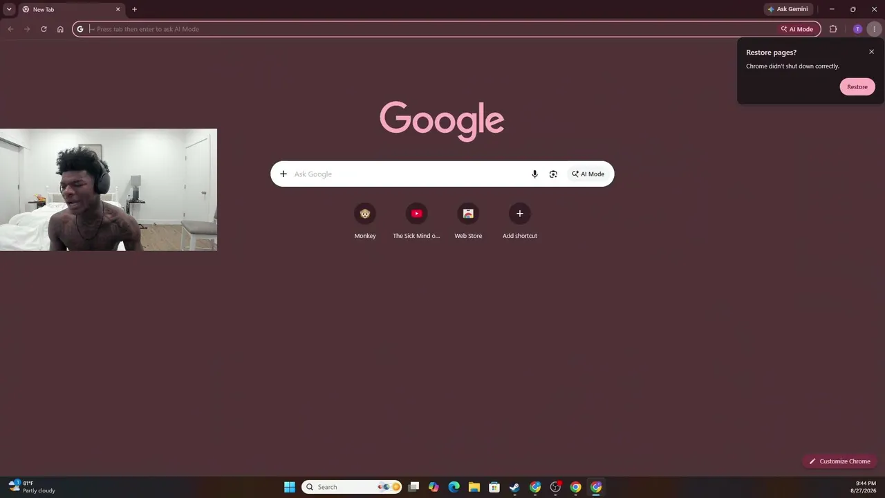Click the webcam overlay thumbnail

109,190
